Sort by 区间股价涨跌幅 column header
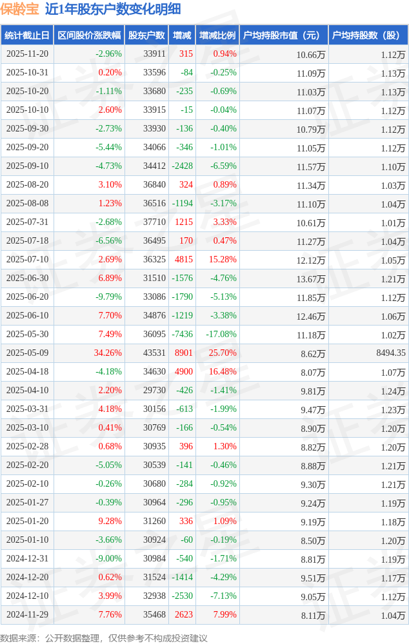 89,35
